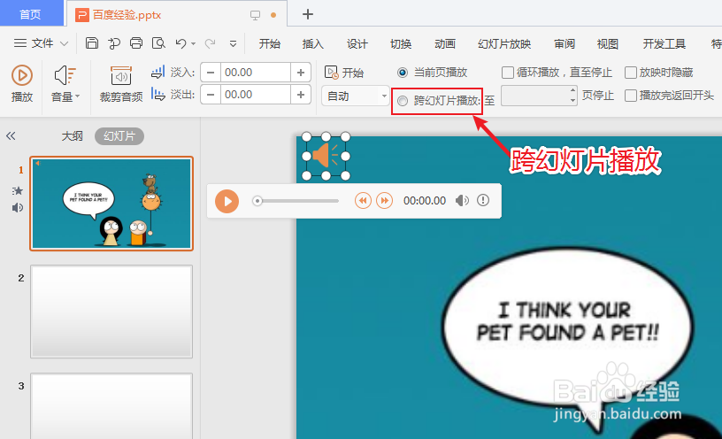Open the 视图 ribbon tab

pos(607,43)
